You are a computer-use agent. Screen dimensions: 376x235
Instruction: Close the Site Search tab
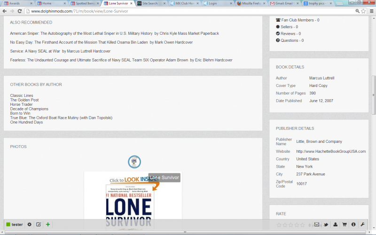point(164,3)
